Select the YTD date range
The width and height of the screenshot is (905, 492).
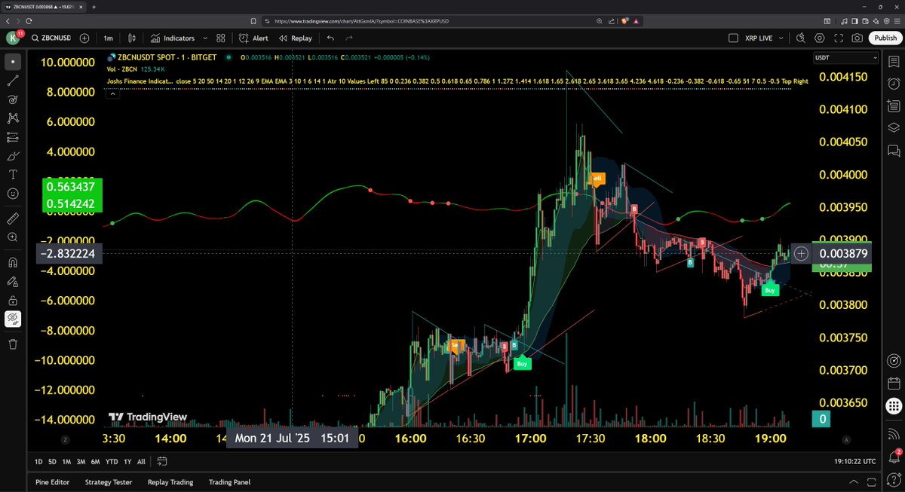click(x=112, y=461)
